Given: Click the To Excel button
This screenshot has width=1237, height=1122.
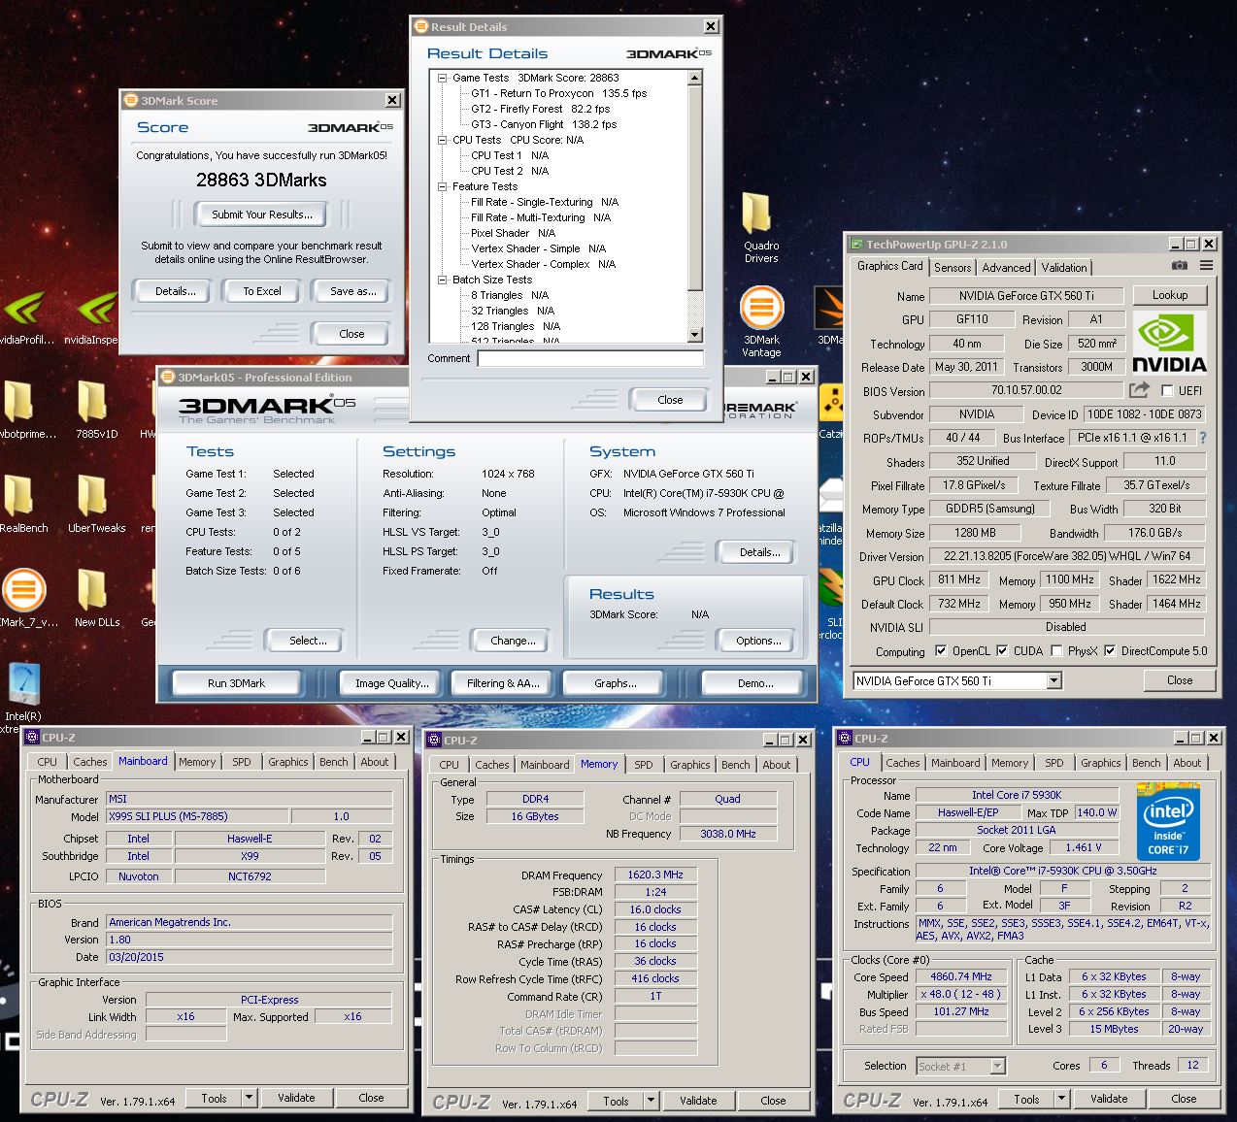Looking at the screenshot, I should coord(262,291).
